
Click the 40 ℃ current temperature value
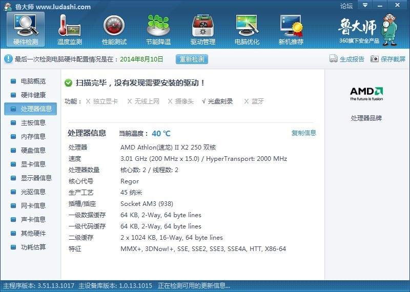click(161, 134)
